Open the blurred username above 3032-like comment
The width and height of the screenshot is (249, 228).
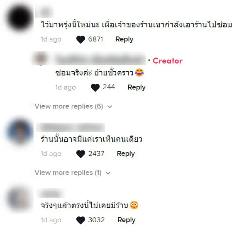(x=51, y=193)
